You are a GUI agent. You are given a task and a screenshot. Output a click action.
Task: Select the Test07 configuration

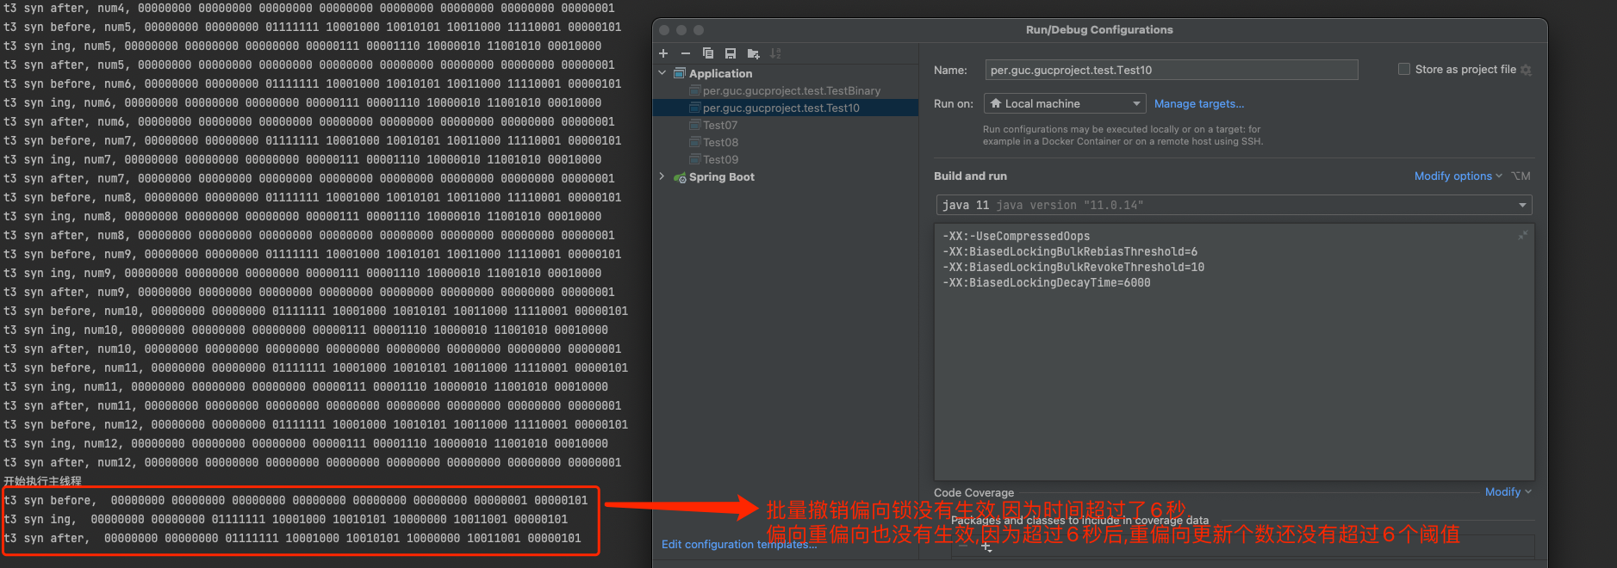pos(720,125)
